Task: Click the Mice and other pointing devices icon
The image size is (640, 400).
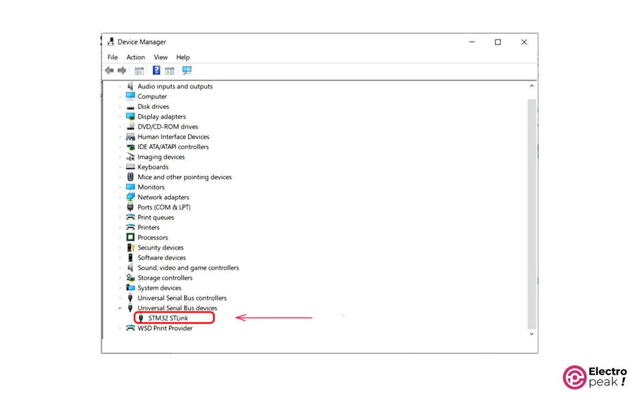Action: (x=130, y=177)
